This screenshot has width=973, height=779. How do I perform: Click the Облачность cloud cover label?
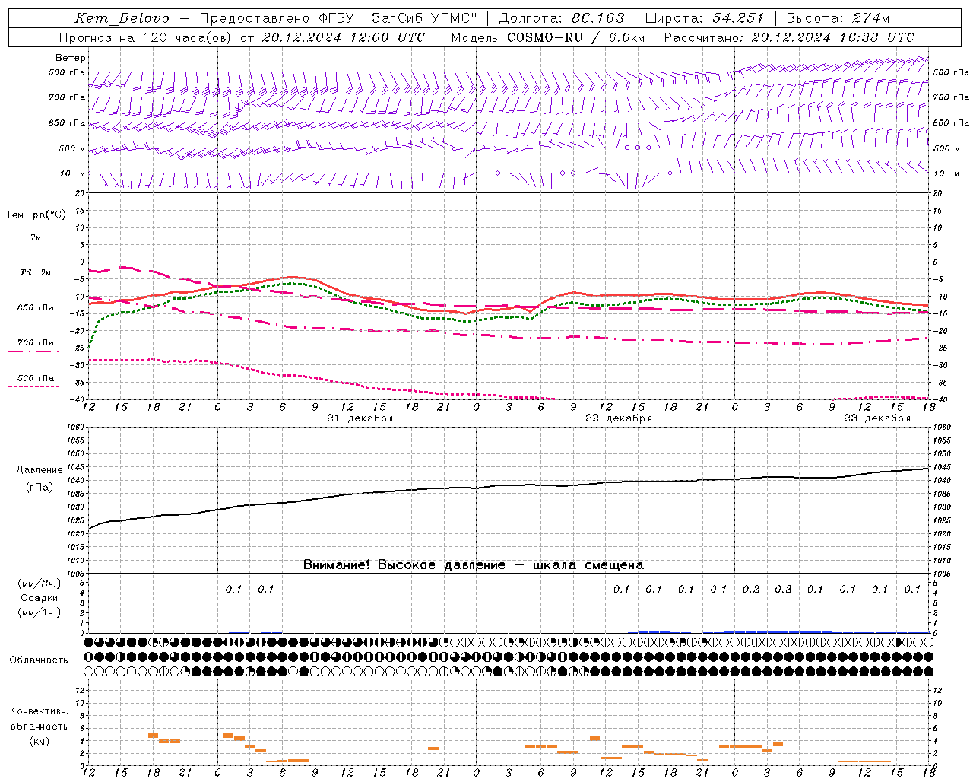(x=39, y=660)
